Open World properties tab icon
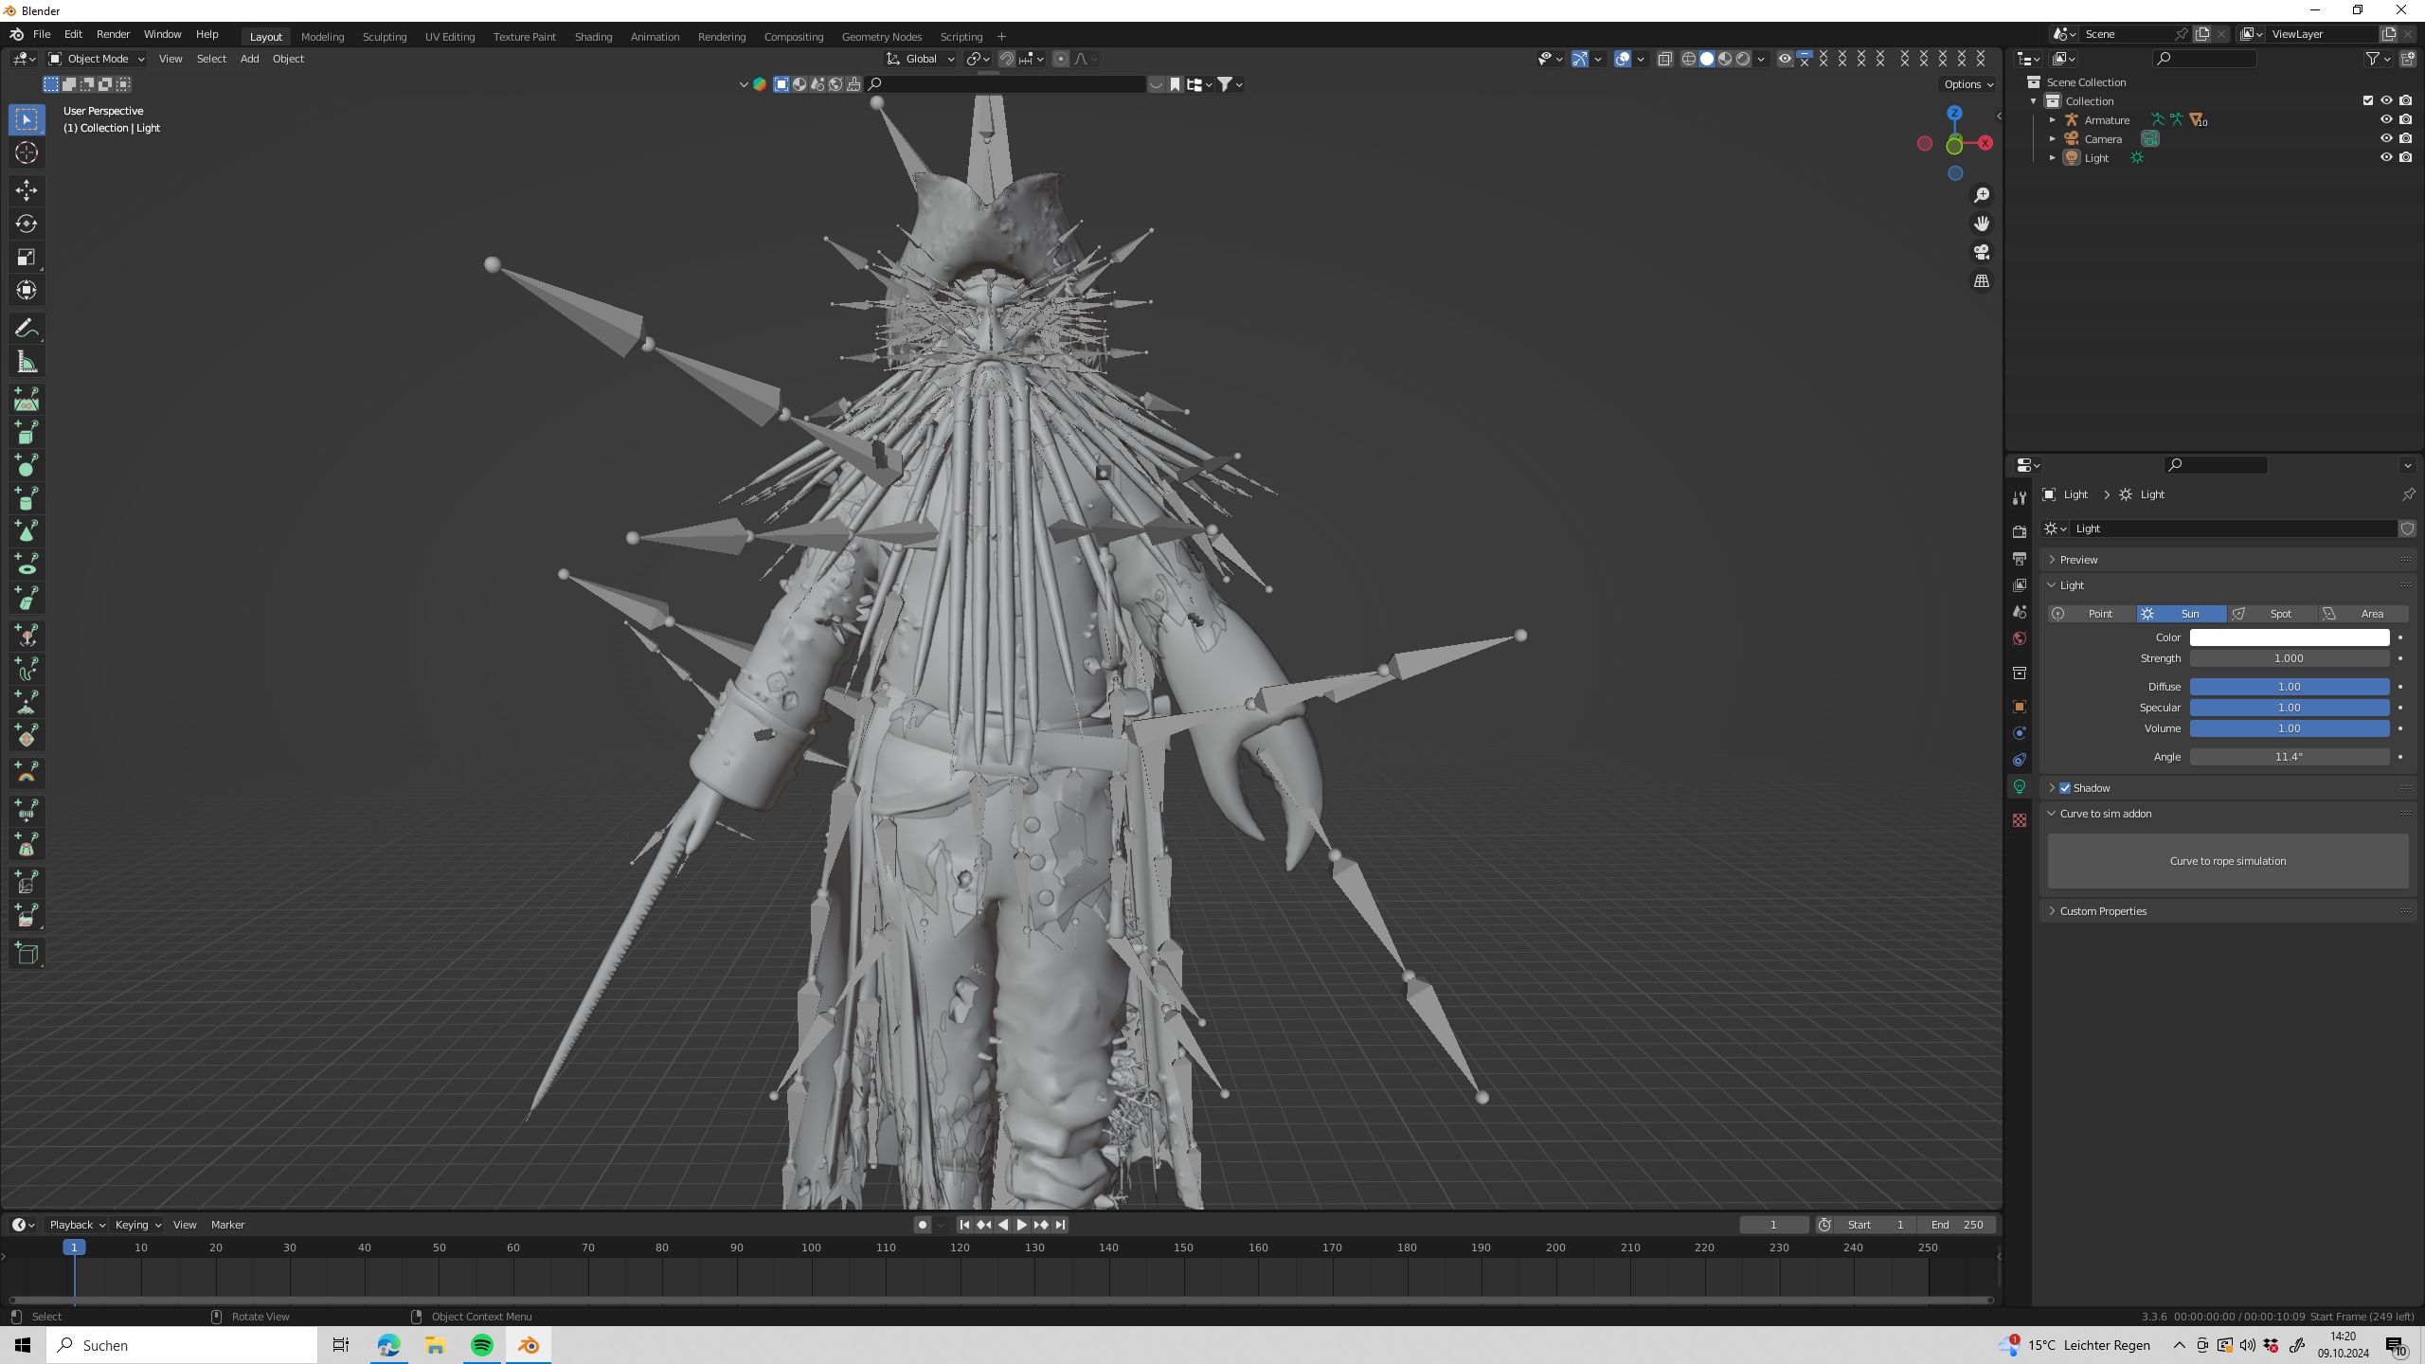This screenshot has width=2425, height=1364. click(x=2020, y=639)
